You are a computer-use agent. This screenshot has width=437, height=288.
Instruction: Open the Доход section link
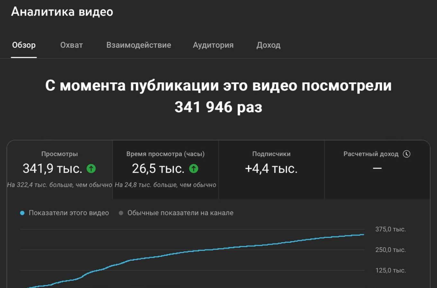point(269,45)
